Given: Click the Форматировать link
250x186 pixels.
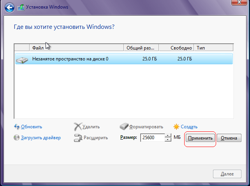Looking at the screenshot, I should pos(146,127).
